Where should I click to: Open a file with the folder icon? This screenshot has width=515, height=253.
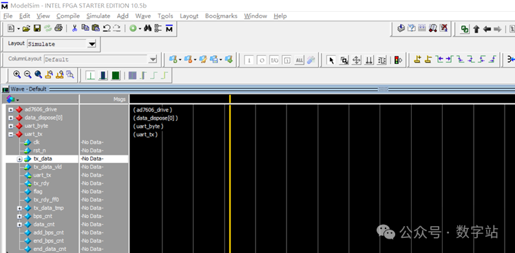pos(27,29)
